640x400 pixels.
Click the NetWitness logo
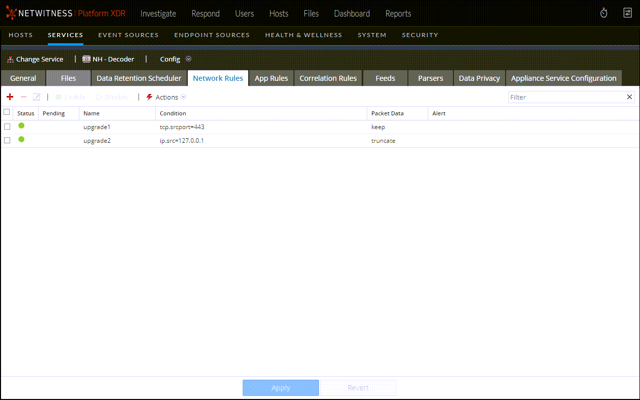[11, 13]
